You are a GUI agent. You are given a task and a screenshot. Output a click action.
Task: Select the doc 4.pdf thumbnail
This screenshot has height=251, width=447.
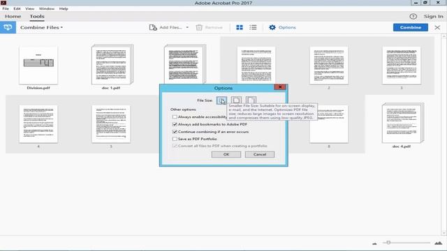click(x=402, y=123)
